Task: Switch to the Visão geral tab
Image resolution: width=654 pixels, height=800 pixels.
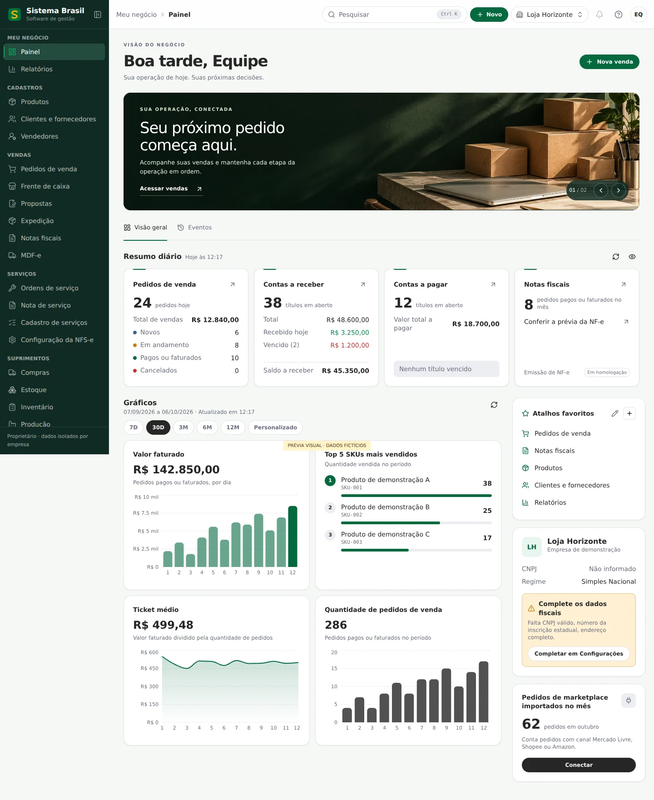Action: (145, 228)
